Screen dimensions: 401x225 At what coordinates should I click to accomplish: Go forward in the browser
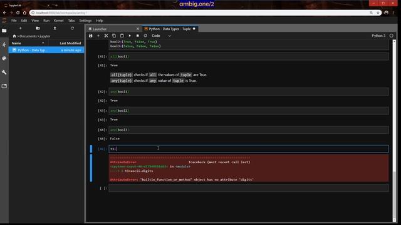[11, 12]
